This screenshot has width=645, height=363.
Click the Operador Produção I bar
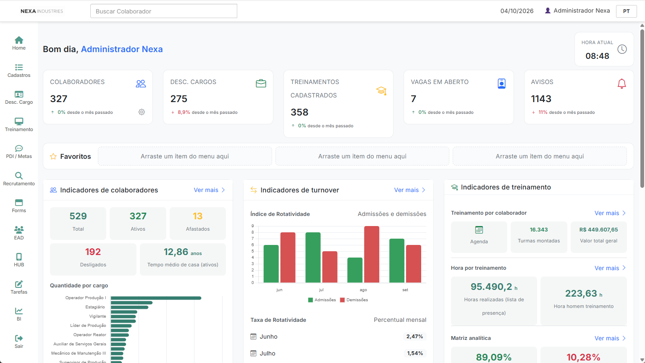pos(156,298)
